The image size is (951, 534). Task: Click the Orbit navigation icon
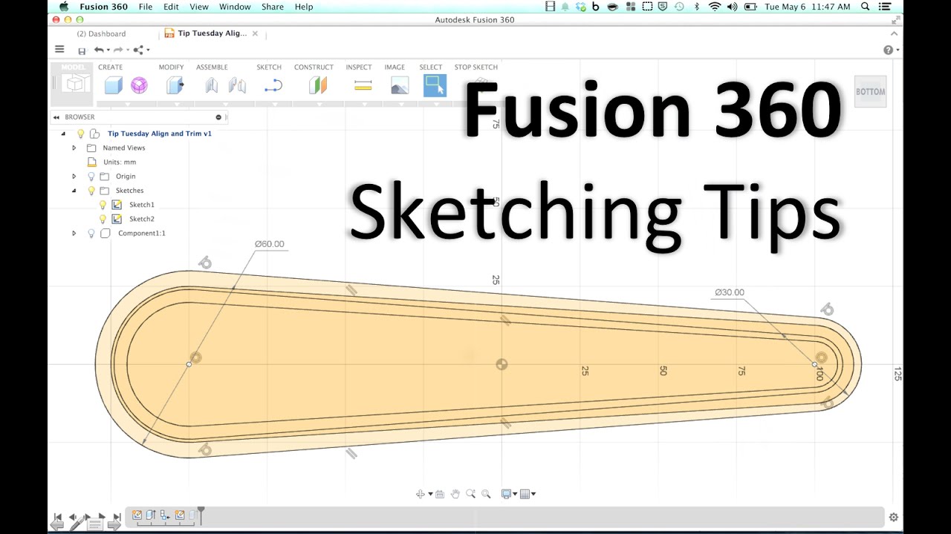(421, 494)
